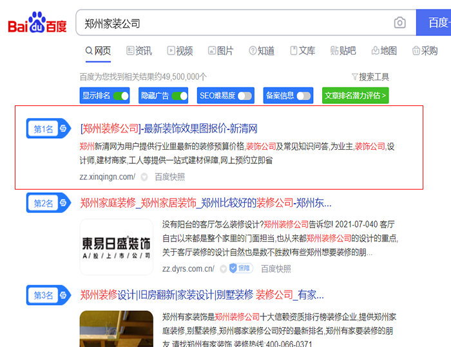
Task: Switch to the 视频 tab
Action: pyautogui.click(x=180, y=51)
